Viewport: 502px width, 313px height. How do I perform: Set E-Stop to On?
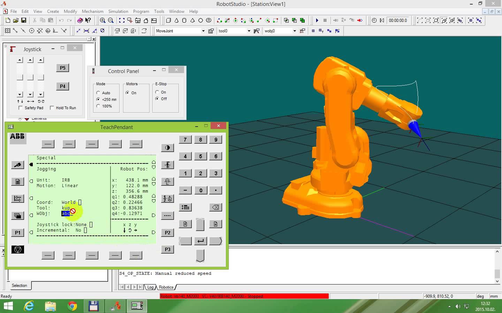tap(157, 92)
